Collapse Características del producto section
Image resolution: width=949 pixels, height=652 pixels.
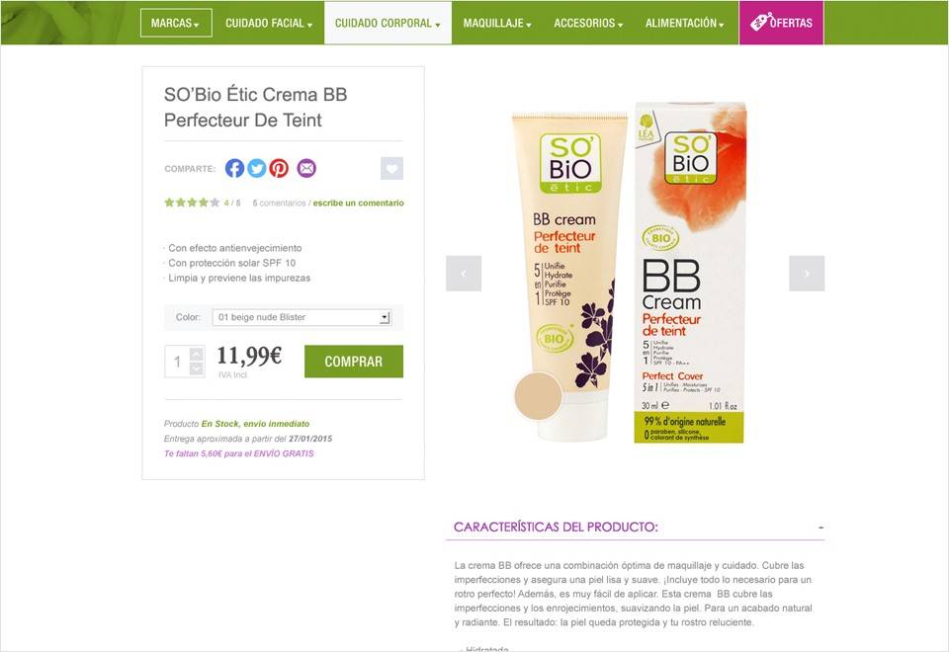[x=820, y=528]
